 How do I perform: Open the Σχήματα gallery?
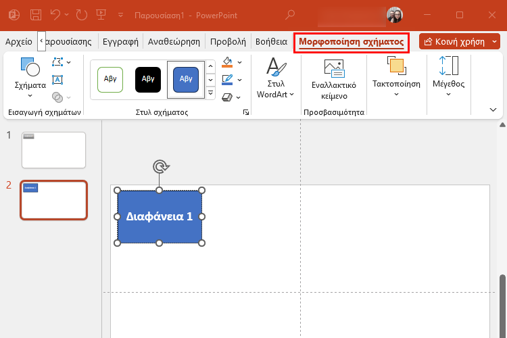point(30,78)
